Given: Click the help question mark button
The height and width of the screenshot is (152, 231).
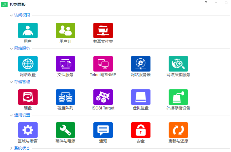Looking at the screenshot, I should click(206, 3).
